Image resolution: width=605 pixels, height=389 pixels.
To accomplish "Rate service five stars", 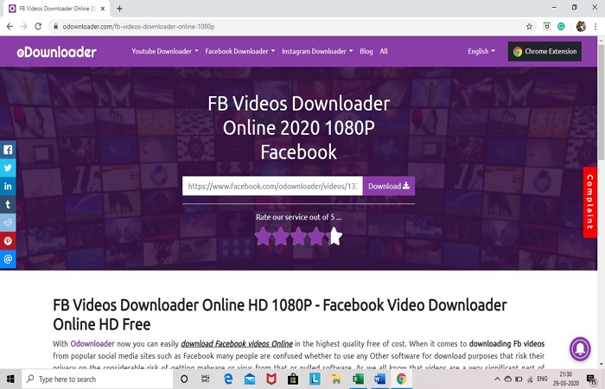I will (334, 236).
